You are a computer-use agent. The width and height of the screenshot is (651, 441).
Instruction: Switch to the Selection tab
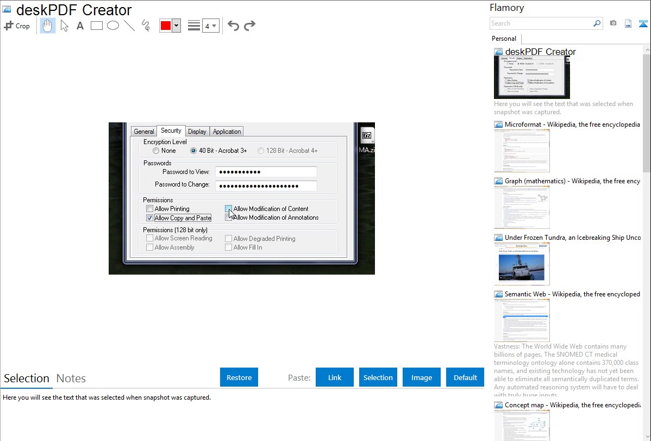pos(27,378)
